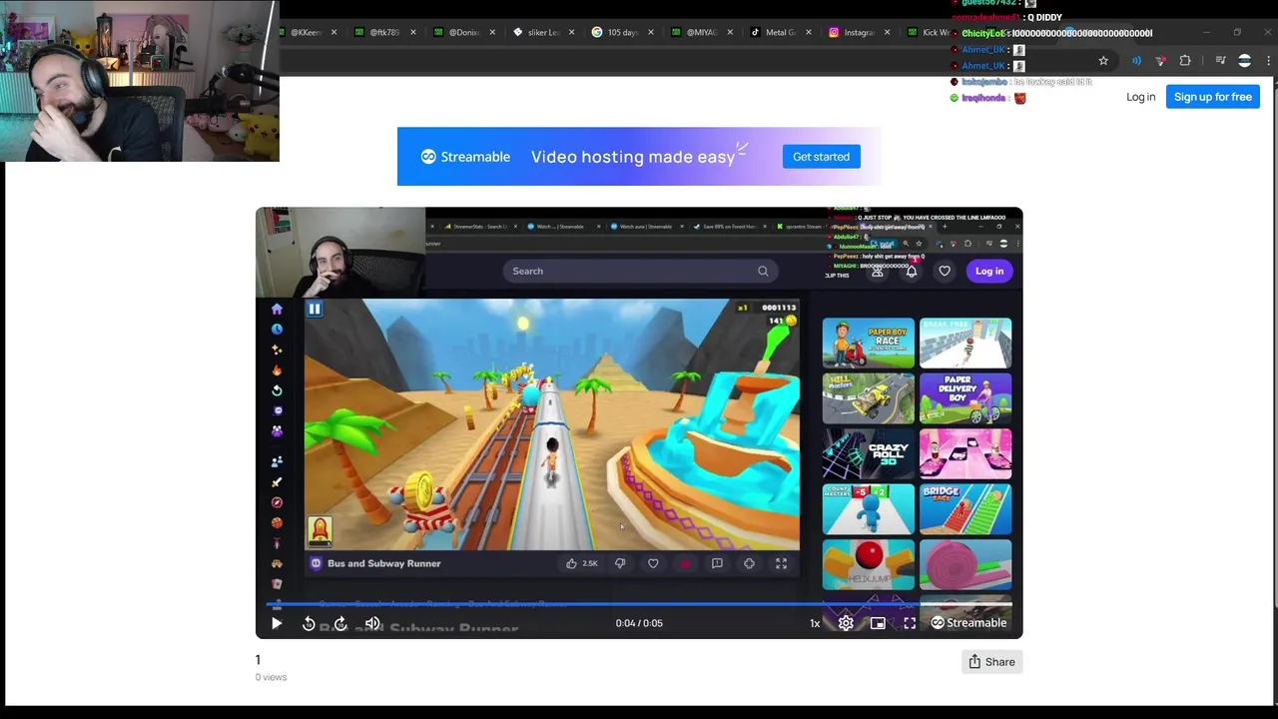Click the purple Log in button in the video
This screenshot has height=719, width=1278.
click(x=989, y=271)
